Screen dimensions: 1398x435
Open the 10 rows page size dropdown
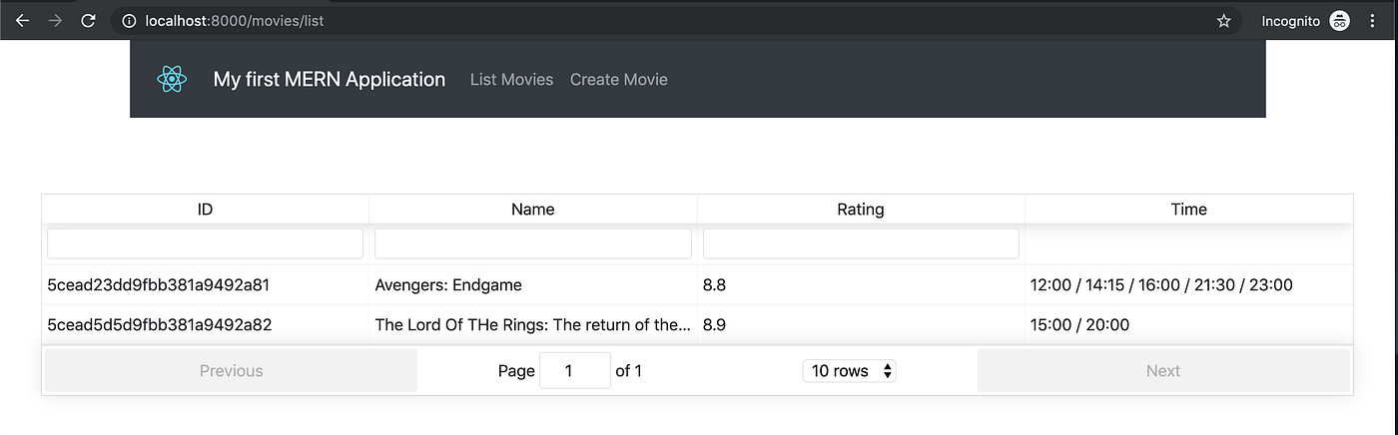click(850, 371)
